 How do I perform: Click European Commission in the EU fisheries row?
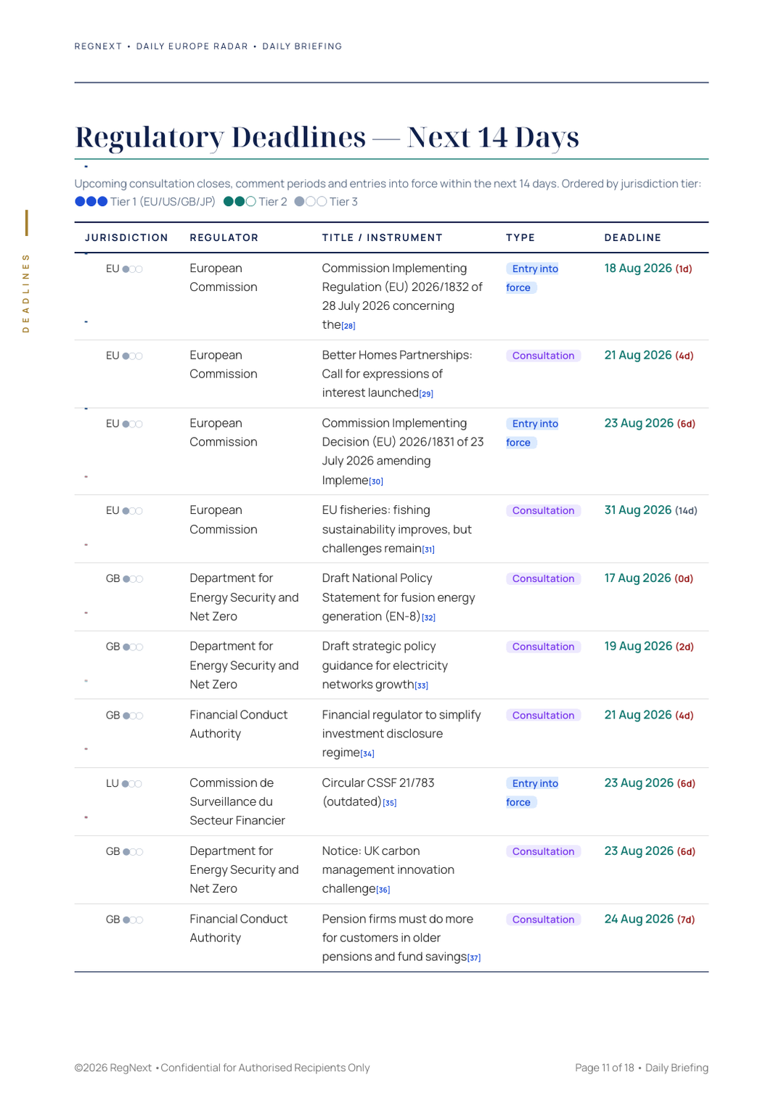coord(224,520)
